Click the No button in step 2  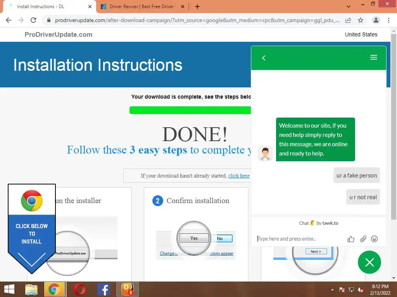[x=222, y=239]
